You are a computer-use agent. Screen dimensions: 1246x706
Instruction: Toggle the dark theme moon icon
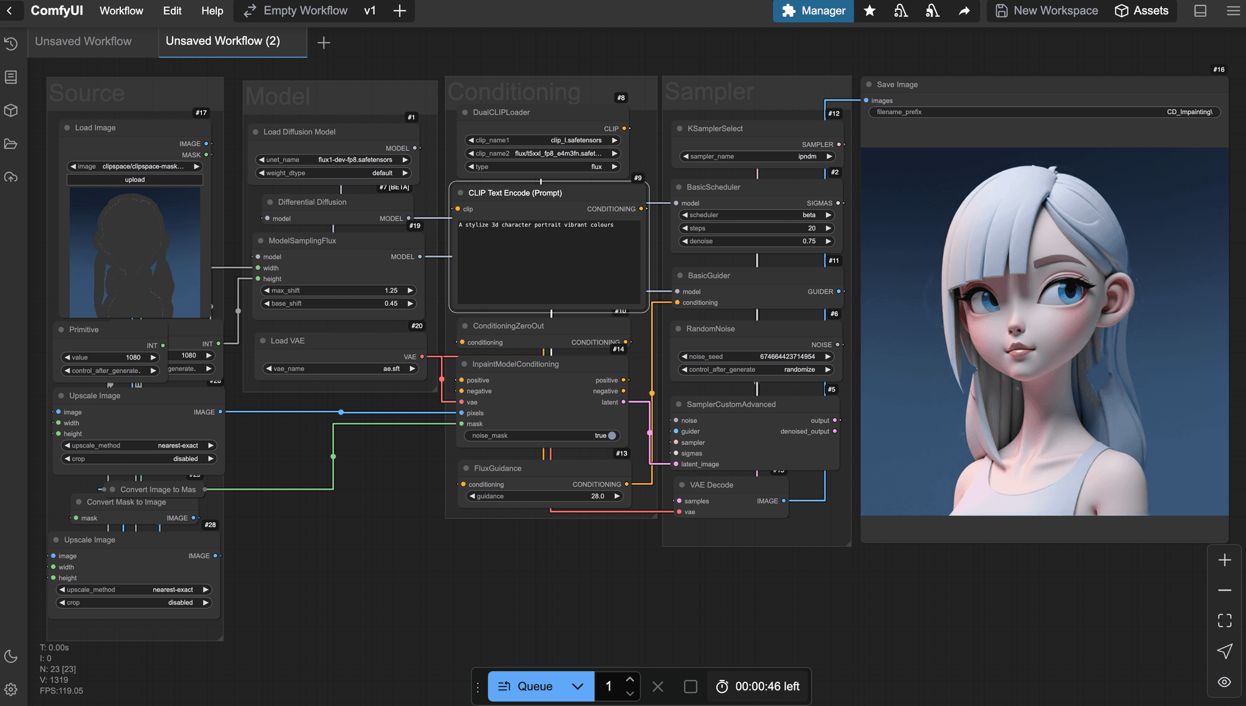click(x=11, y=656)
